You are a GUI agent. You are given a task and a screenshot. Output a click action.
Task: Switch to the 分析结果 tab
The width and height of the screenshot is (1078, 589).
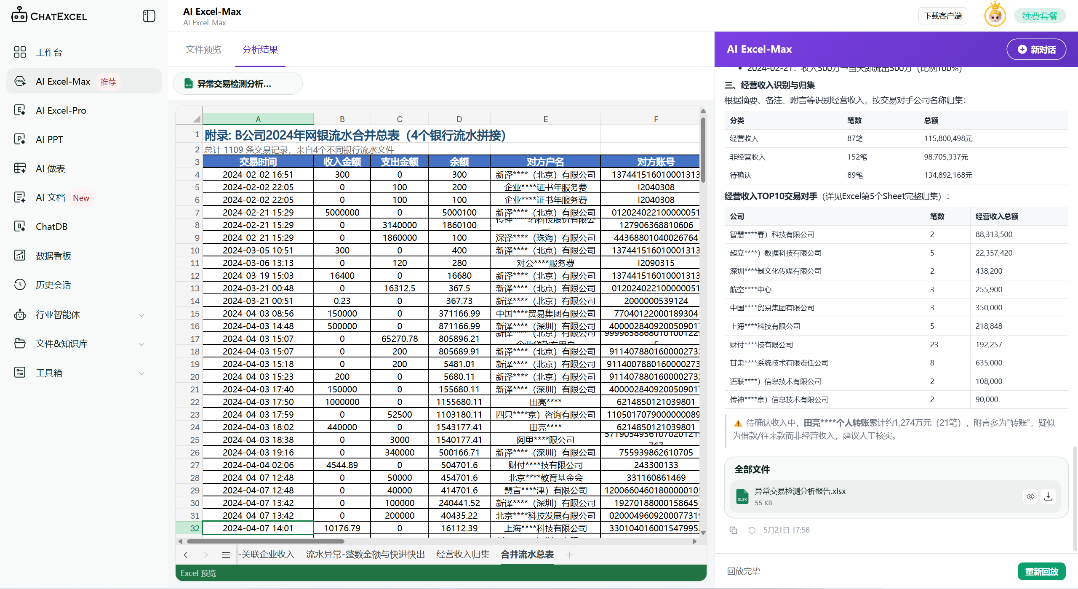click(x=260, y=50)
